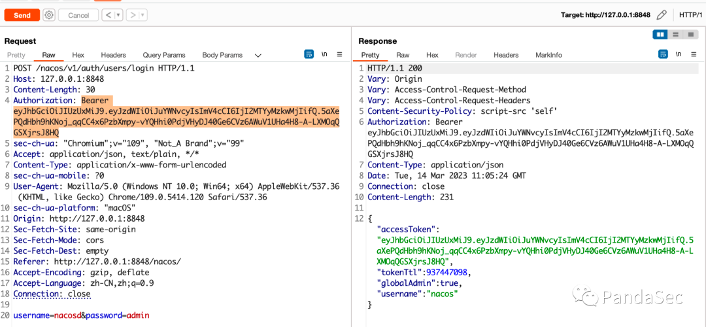Click the highlighted Bearer token in request
The height and width of the screenshot is (327, 706).
click(176, 116)
